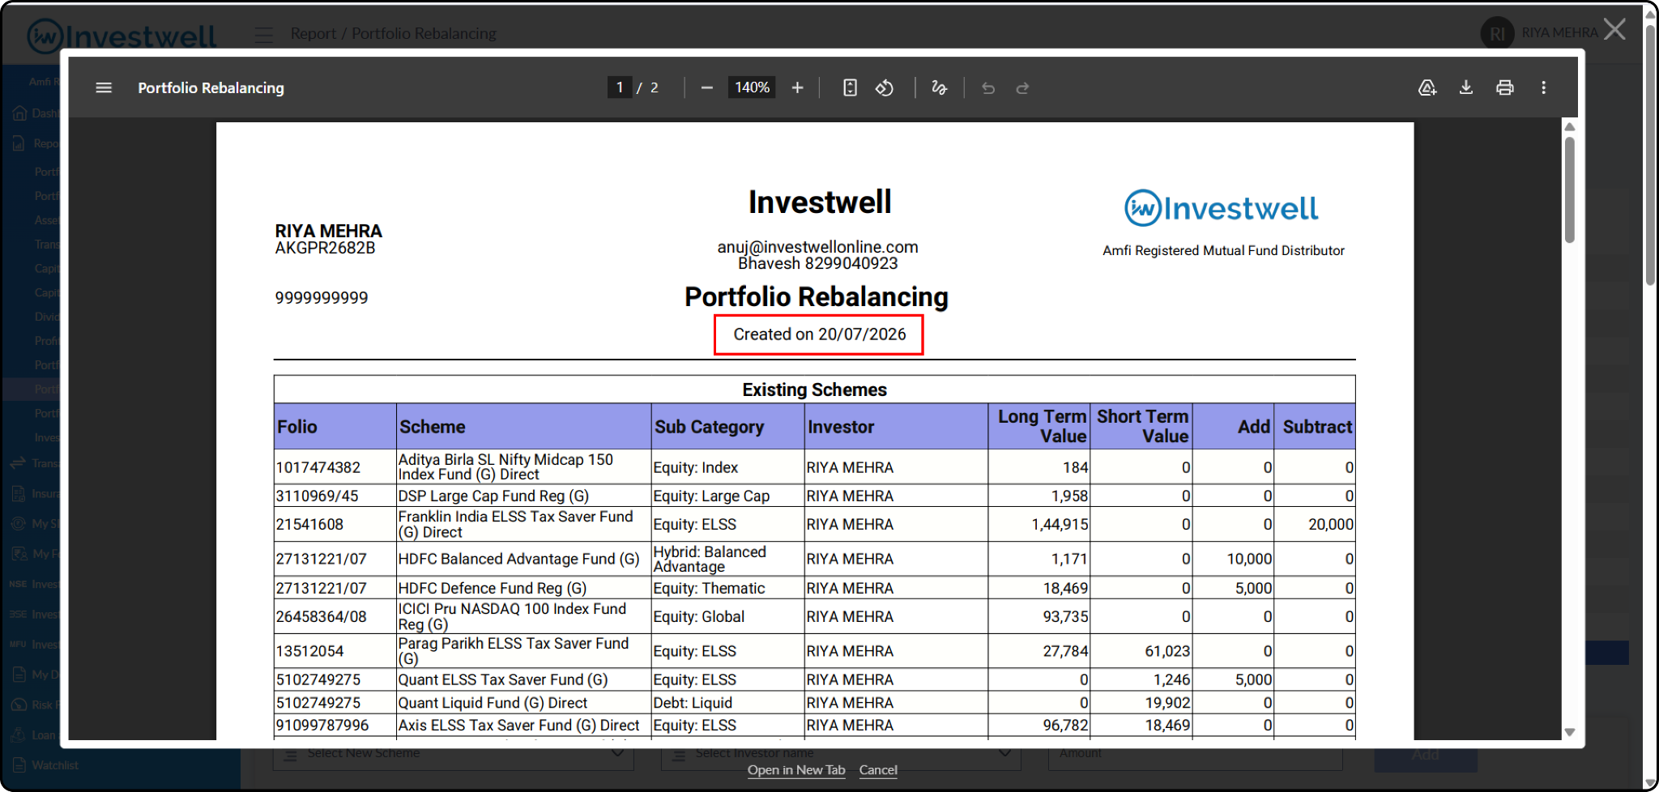Image resolution: width=1659 pixels, height=792 pixels.
Task: Click 'DSP Large Cap Fund Reg (G)' scheme
Action: [x=493, y=496]
